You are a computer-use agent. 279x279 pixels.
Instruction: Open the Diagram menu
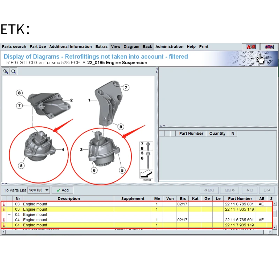(131, 47)
